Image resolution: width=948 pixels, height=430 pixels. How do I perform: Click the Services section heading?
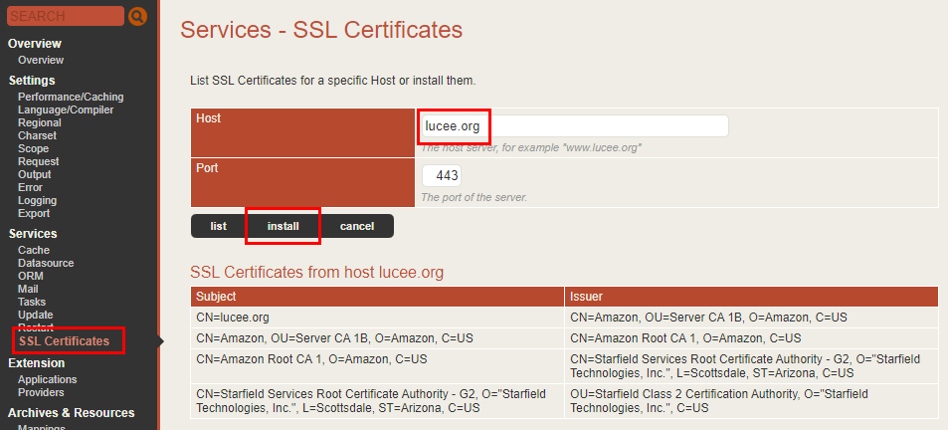click(33, 234)
